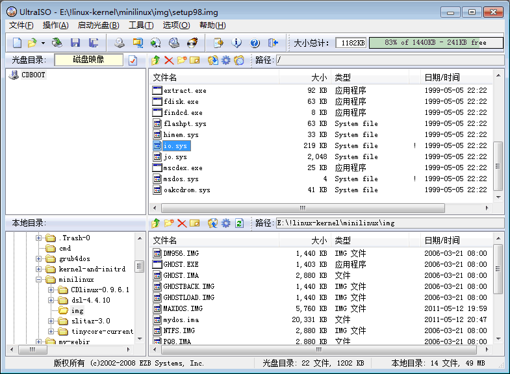The image size is (510, 374).
Task: Sort image files by 文件名 column
Action: 214,77
